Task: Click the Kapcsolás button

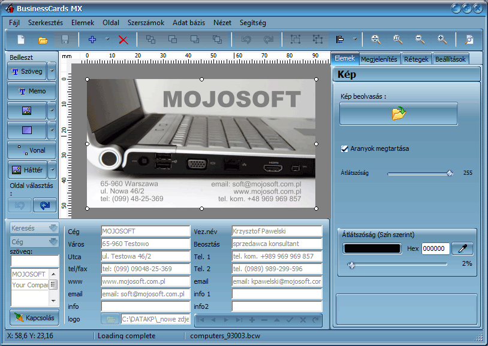Action: (34, 318)
